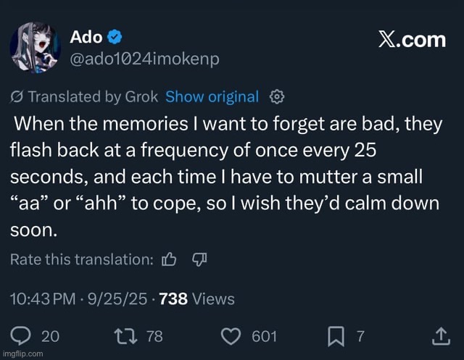Rate translation with thumbs up
464x360 pixels.
click(x=169, y=259)
